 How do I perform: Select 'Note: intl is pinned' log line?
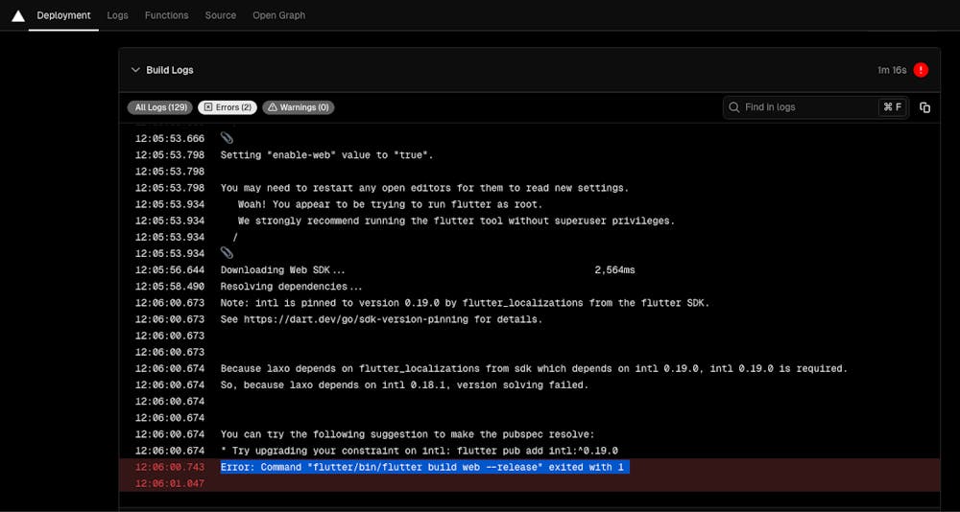coord(465,303)
